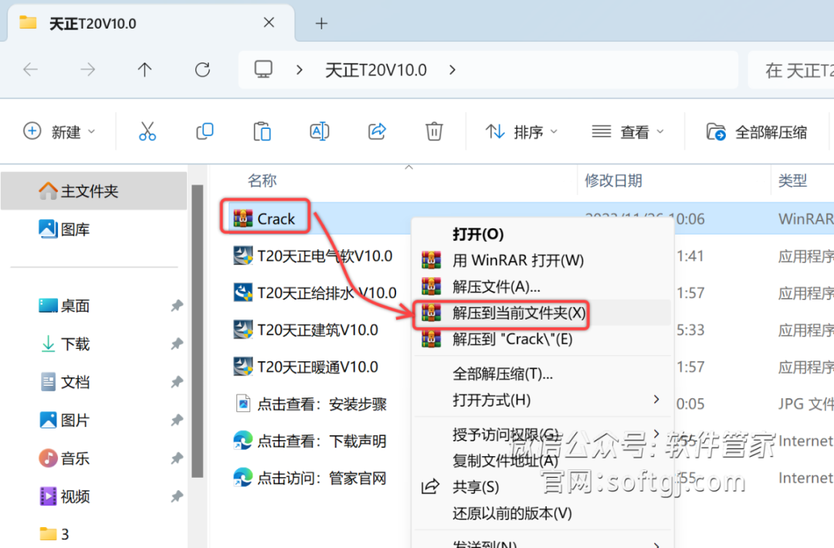834x548 pixels.
Task: Click the new tab plus button
Action: pos(320,22)
